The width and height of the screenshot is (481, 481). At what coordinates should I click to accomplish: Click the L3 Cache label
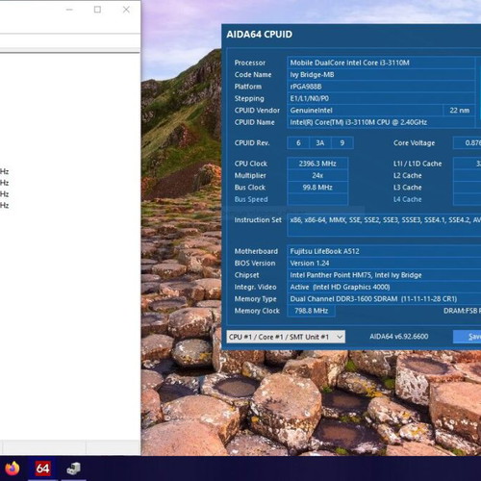pos(407,188)
